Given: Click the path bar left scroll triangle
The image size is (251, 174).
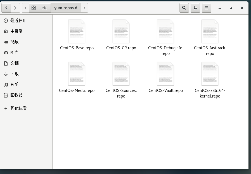Looking at the screenshot, I should pos(25,8).
